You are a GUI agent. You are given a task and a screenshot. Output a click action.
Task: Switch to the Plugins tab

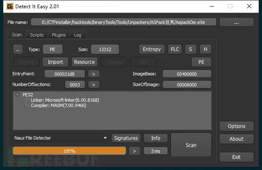pos(59,35)
